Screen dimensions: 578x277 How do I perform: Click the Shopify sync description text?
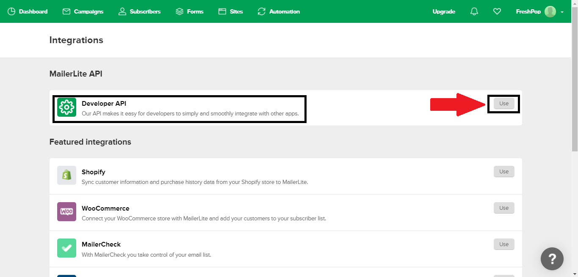point(195,182)
